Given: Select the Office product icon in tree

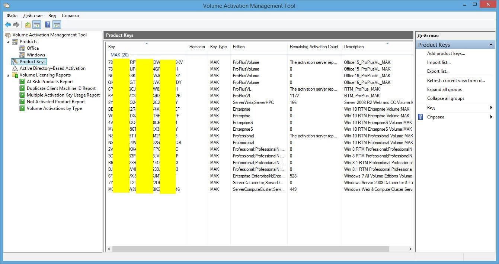Looking at the screenshot, I should pyautogui.click(x=22, y=48).
